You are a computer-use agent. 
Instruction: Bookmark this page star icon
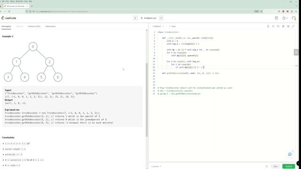[261, 11]
